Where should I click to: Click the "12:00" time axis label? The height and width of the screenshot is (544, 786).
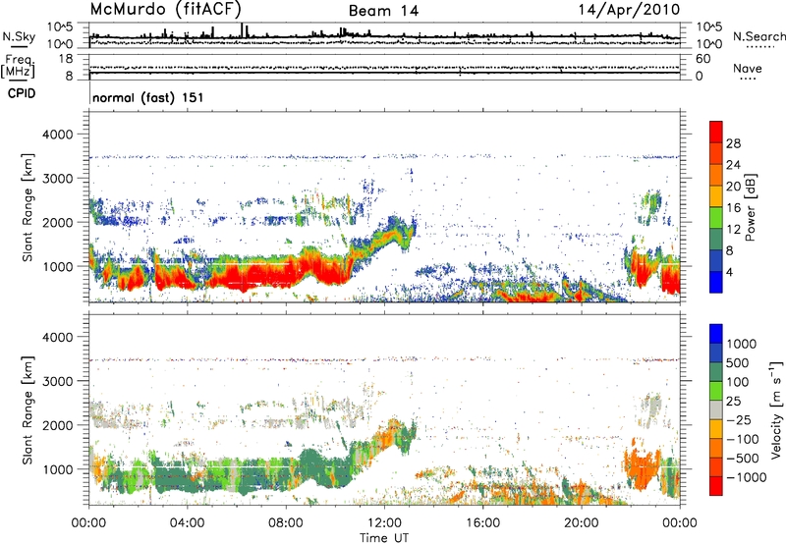tap(384, 523)
